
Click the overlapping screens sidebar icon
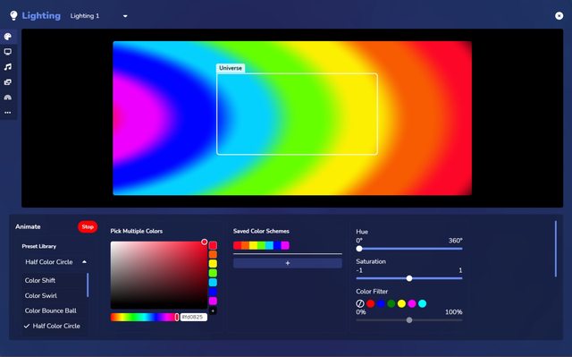[x=8, y=82]
